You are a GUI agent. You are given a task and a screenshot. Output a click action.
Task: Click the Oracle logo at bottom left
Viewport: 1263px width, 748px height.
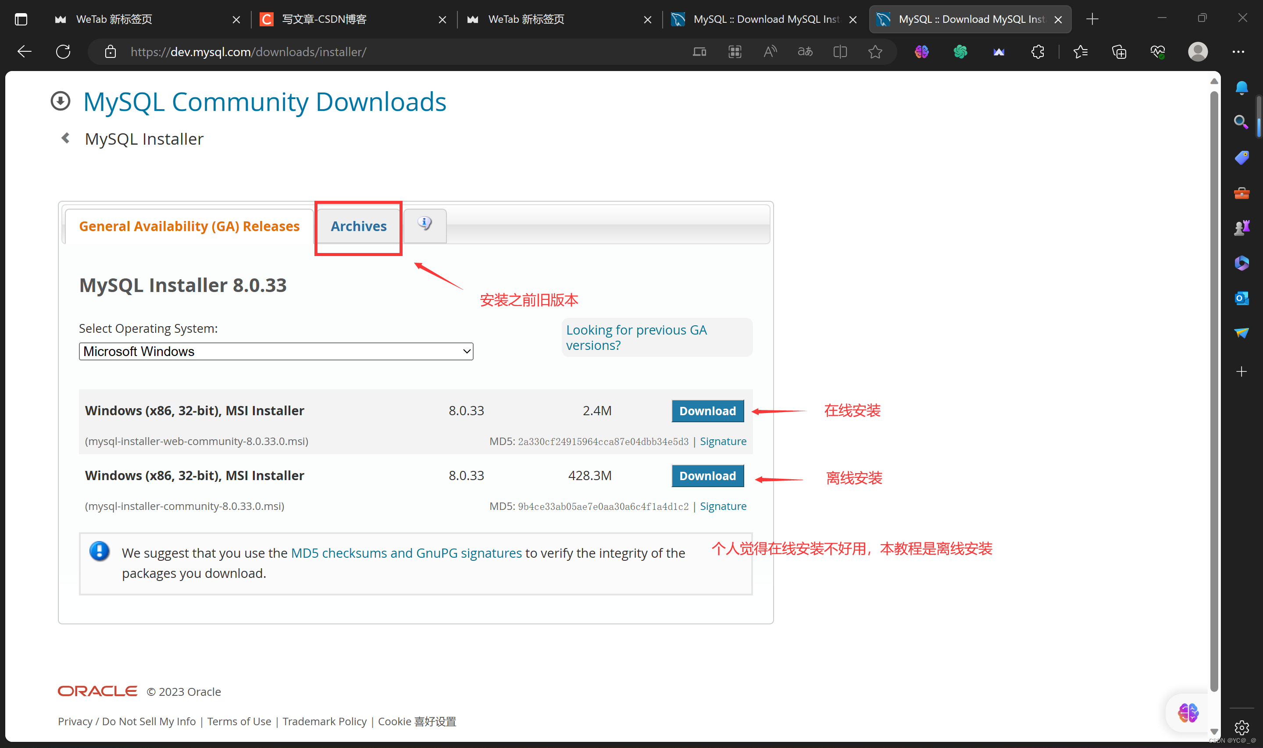click(97, 691)
